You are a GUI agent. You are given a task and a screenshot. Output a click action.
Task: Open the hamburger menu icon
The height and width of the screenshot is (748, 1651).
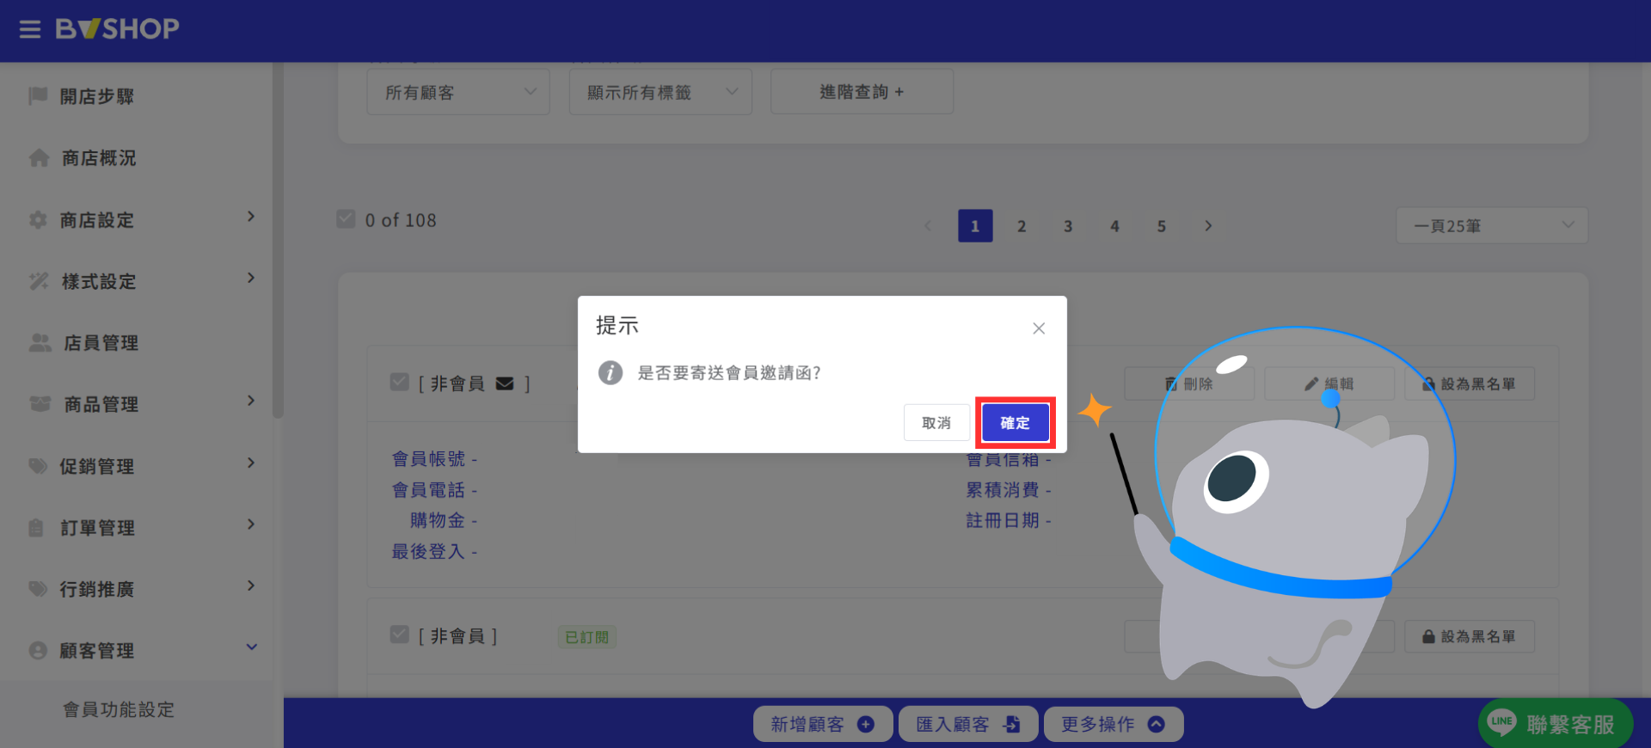click(30, 29)
